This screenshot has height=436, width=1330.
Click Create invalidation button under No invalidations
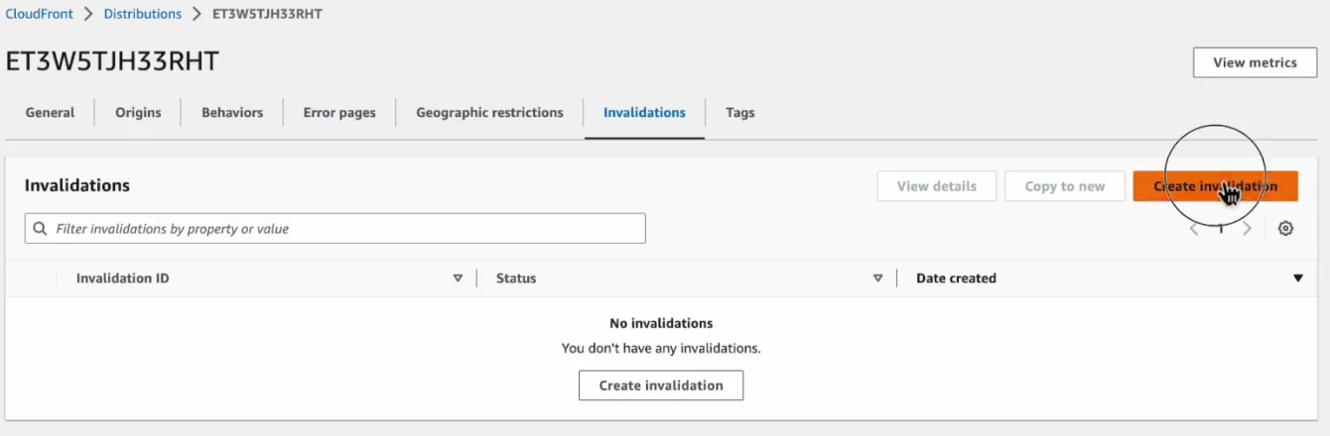click(x=661, y=385)
